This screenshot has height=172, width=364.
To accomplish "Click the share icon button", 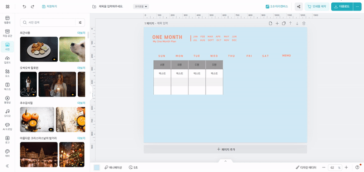I will point(299,6).
